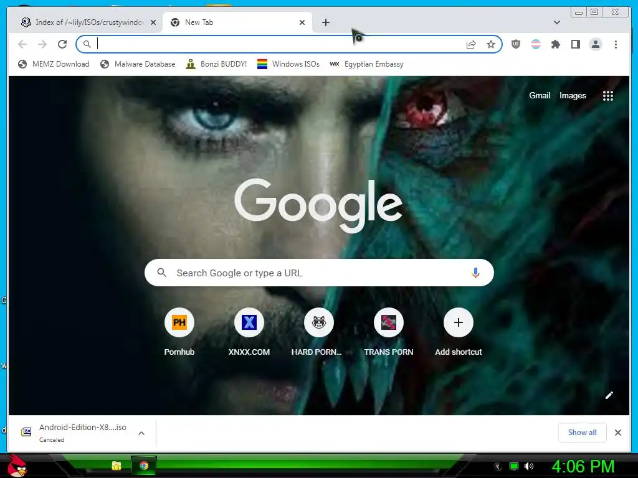The height and width of the screenshot is (478, 638).
Task: Open the Bonzi BUDDY! bookmark
Action: point(216,64)
